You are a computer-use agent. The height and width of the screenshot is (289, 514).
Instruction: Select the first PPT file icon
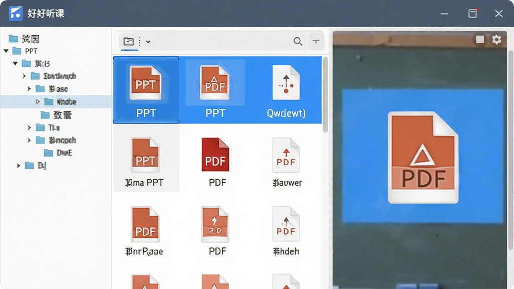click(x=146, y=83)
